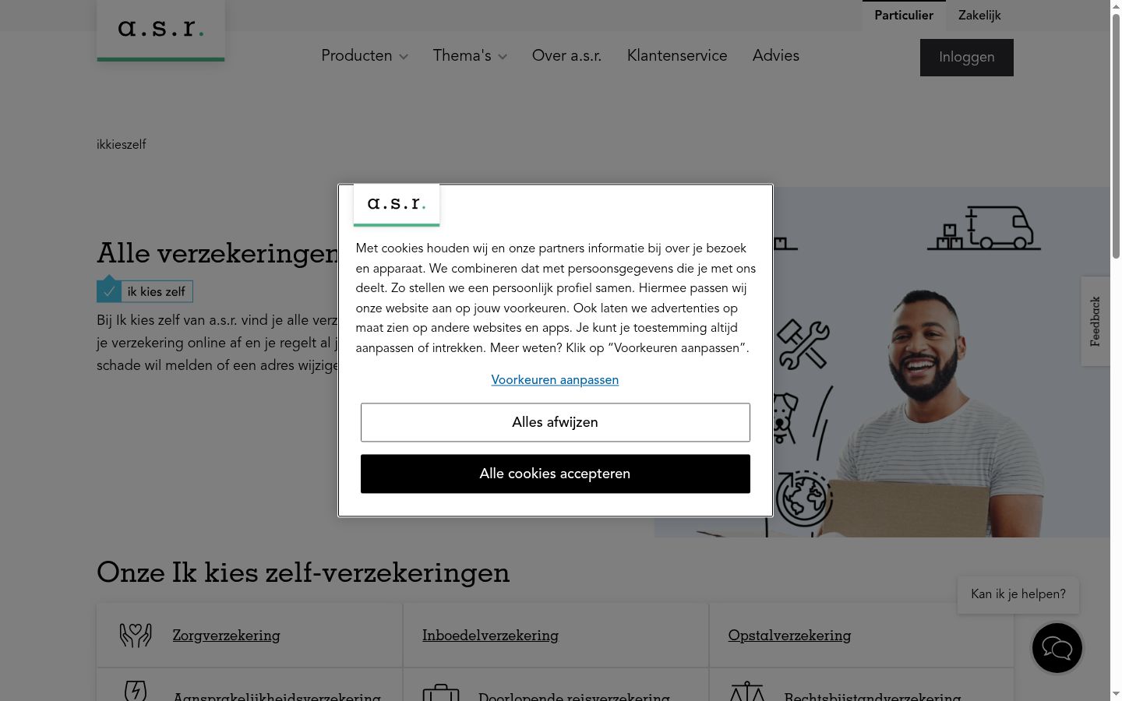Image resolution: width=1122 pixels, height=701 pixels.
Task: Click the ik kies zelf checkmark badge
Action: [x=145, y=291]
